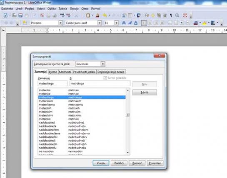Screen dimensions: 227x178
Task: Click the Print icon in toolbar
Action: (x=48, y=15)
